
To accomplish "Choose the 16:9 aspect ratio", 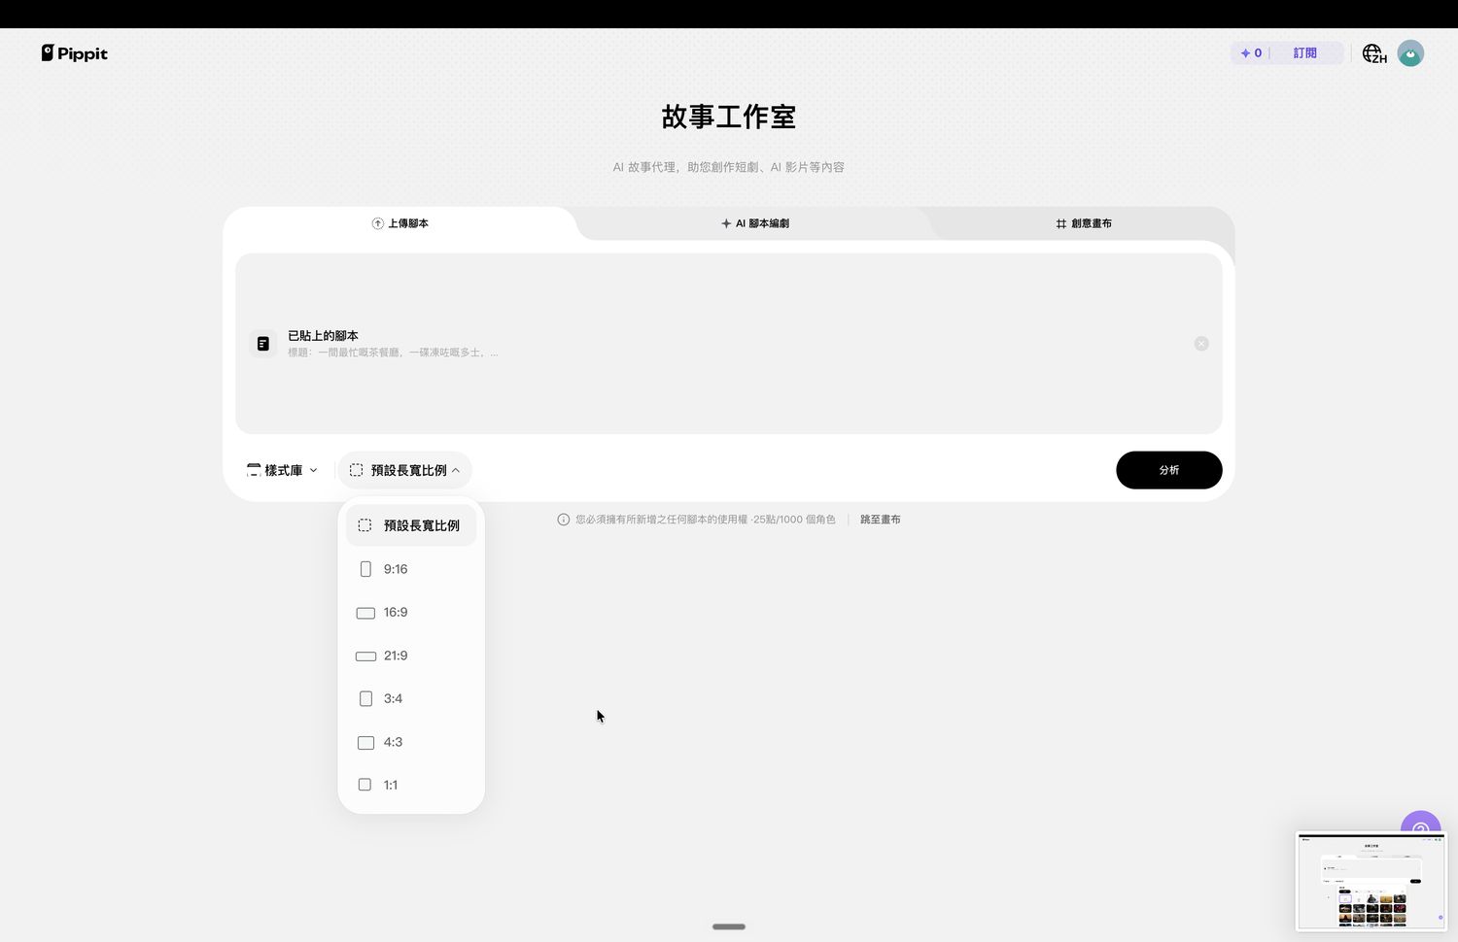I will pyautogui.click(x=411, y=613).
